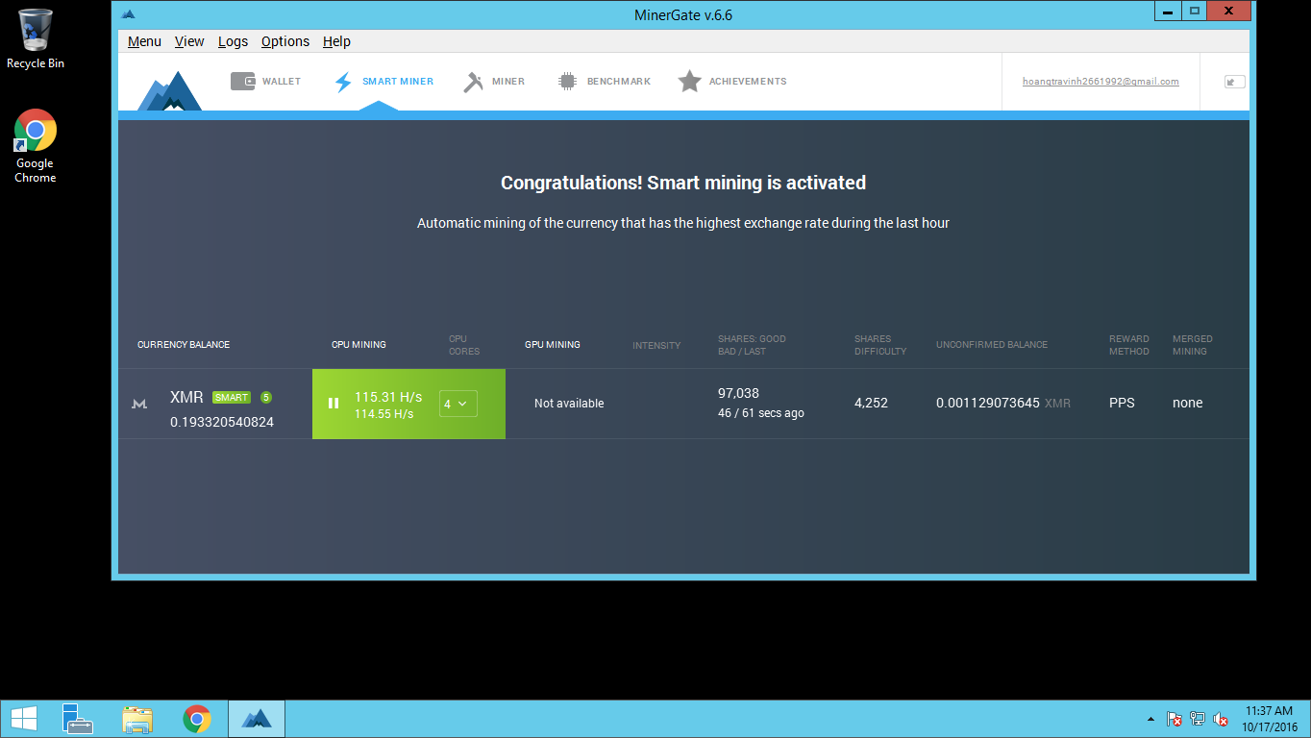The image size is (1311, 738).
Task: Click the green SMART badge
Action: 232,397
